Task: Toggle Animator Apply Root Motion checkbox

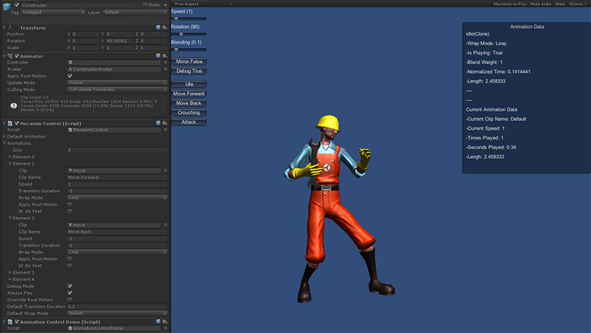Action: tap(69, 76)
